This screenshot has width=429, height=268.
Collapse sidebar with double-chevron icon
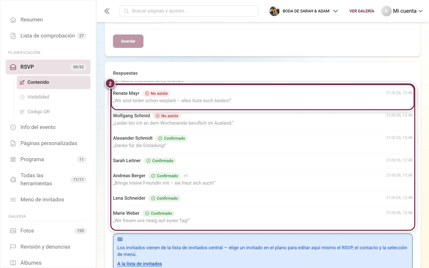(107, 11)
